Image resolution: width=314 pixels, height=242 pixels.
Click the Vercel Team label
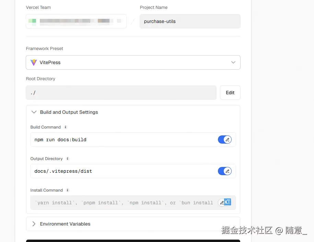coord(38,8)
